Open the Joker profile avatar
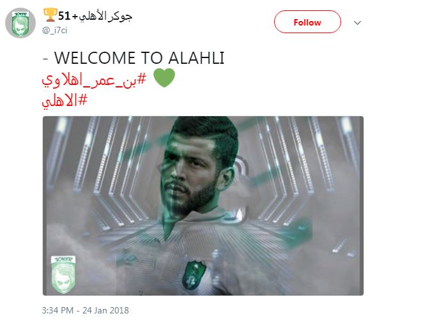 point(20,23)
